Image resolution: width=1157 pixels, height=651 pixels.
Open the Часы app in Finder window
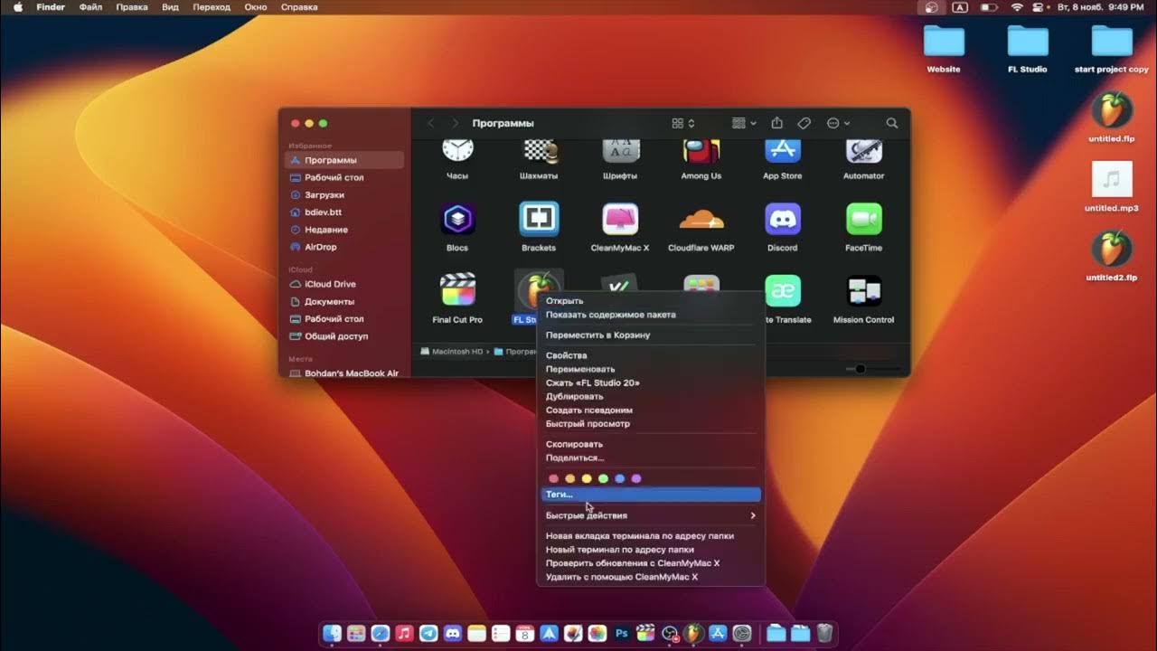[x=457, y=152]
